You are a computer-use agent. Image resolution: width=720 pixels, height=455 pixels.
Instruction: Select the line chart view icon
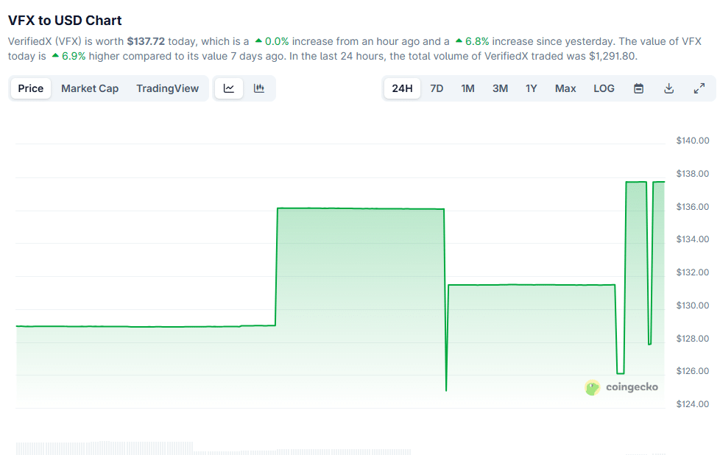click(228, 88)
